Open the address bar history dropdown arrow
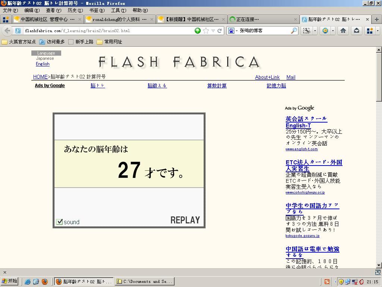This screenshot has width=382, height=287. [213, 31]
